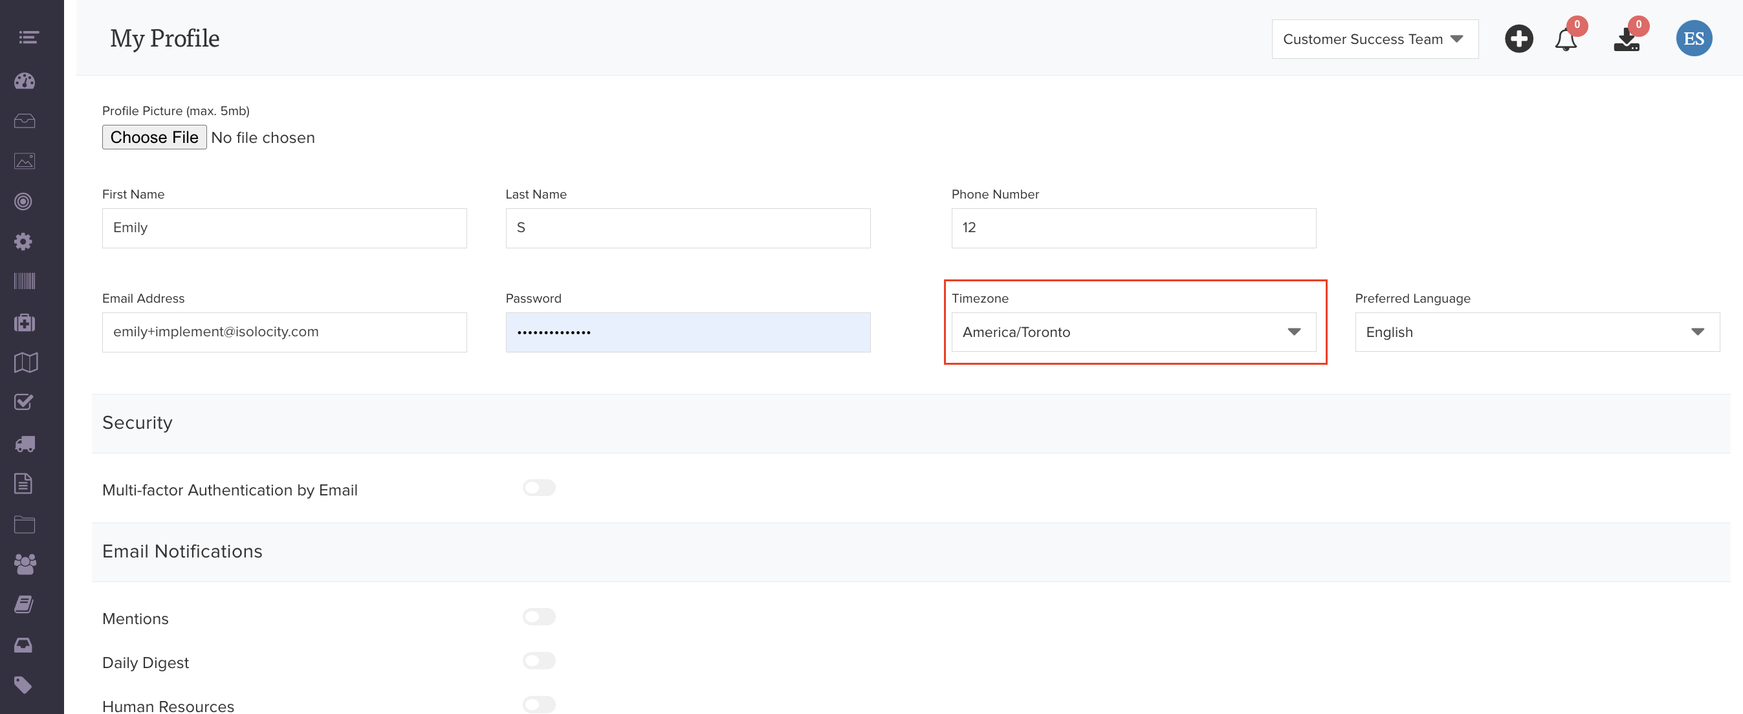Open the users group sidebar icon
1743x714 pixels.
click(25, 564)
